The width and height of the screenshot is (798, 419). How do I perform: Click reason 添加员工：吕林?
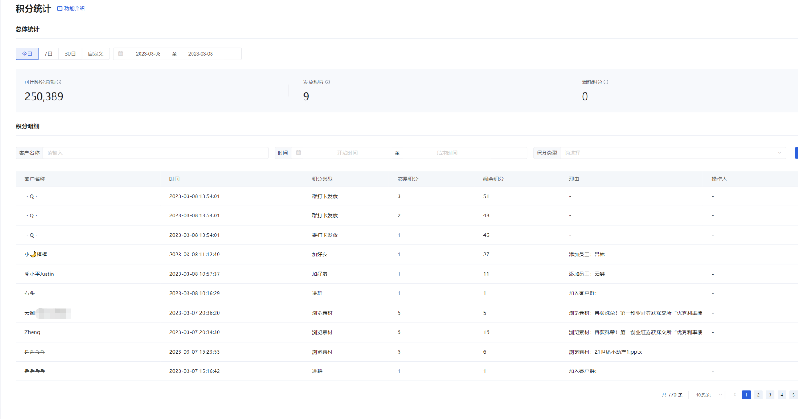tap(587, 255)
